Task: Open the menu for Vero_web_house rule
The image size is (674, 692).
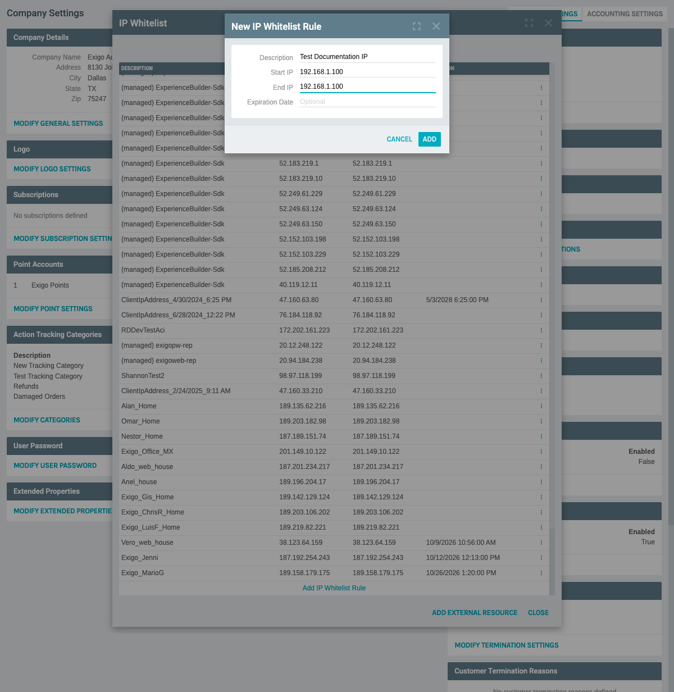Action: click(541, 543)
